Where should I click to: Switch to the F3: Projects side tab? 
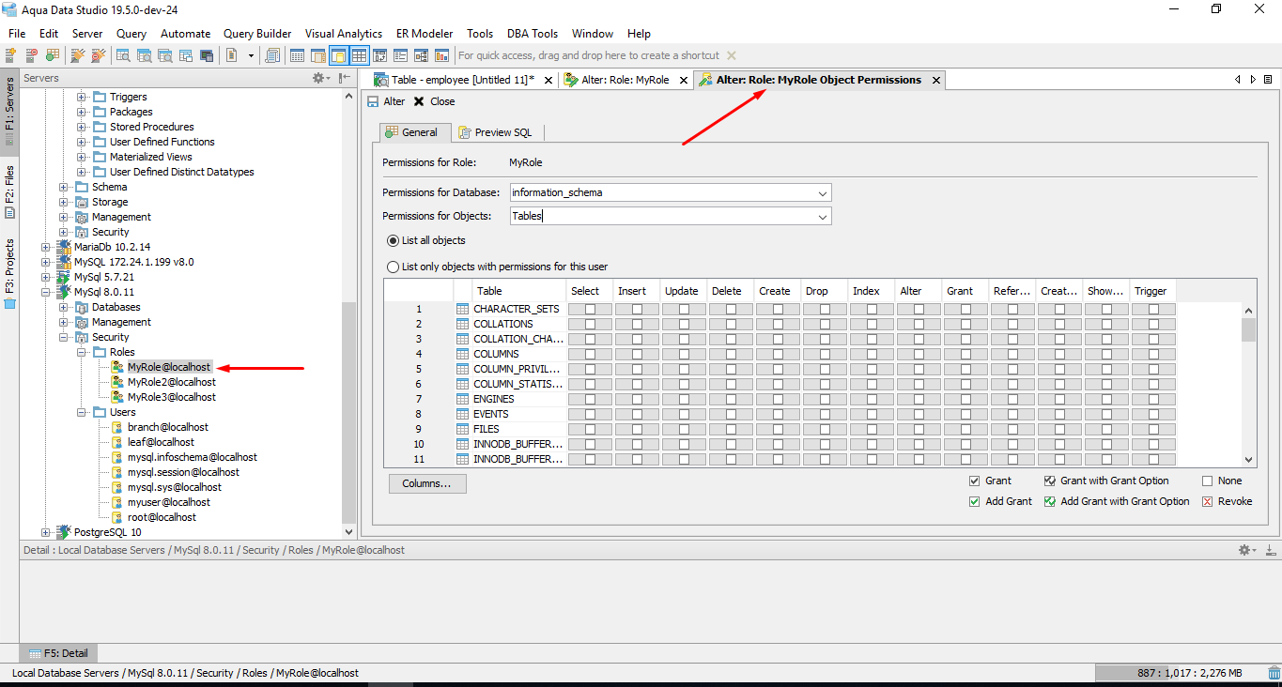click(x=9, y=272)
